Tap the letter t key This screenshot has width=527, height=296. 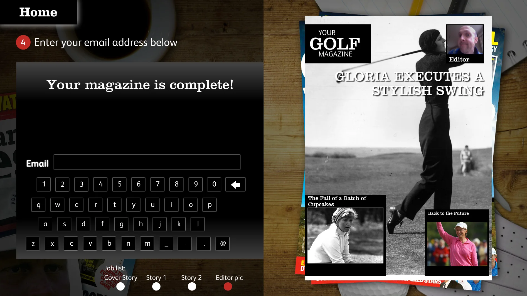tap(114, 205)
